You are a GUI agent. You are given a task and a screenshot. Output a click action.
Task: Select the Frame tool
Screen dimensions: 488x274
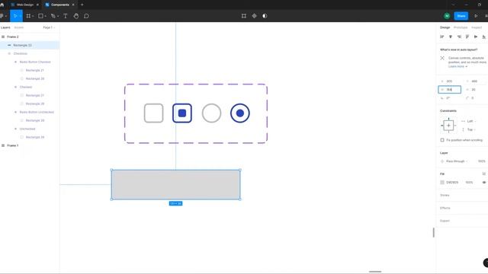pyautogui.click(x=28, y=16)
